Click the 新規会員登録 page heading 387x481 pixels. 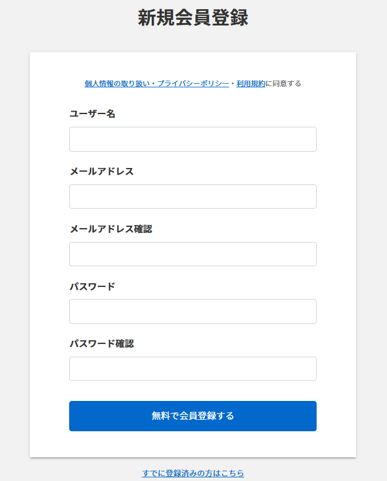[x=193, y=18]
